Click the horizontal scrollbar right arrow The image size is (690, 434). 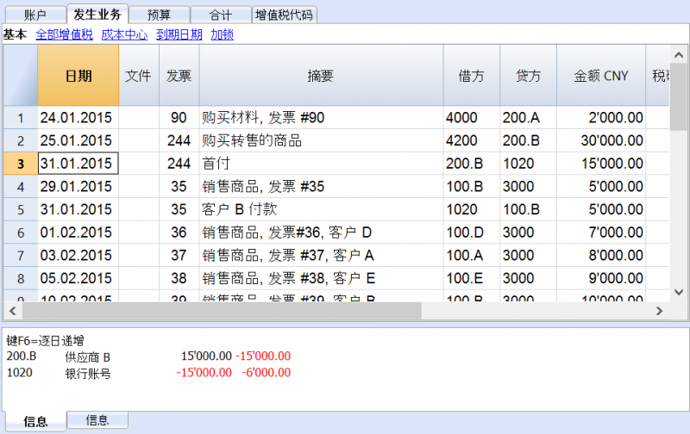[659, 311]
